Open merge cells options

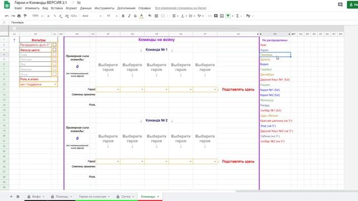click(164, 16)
